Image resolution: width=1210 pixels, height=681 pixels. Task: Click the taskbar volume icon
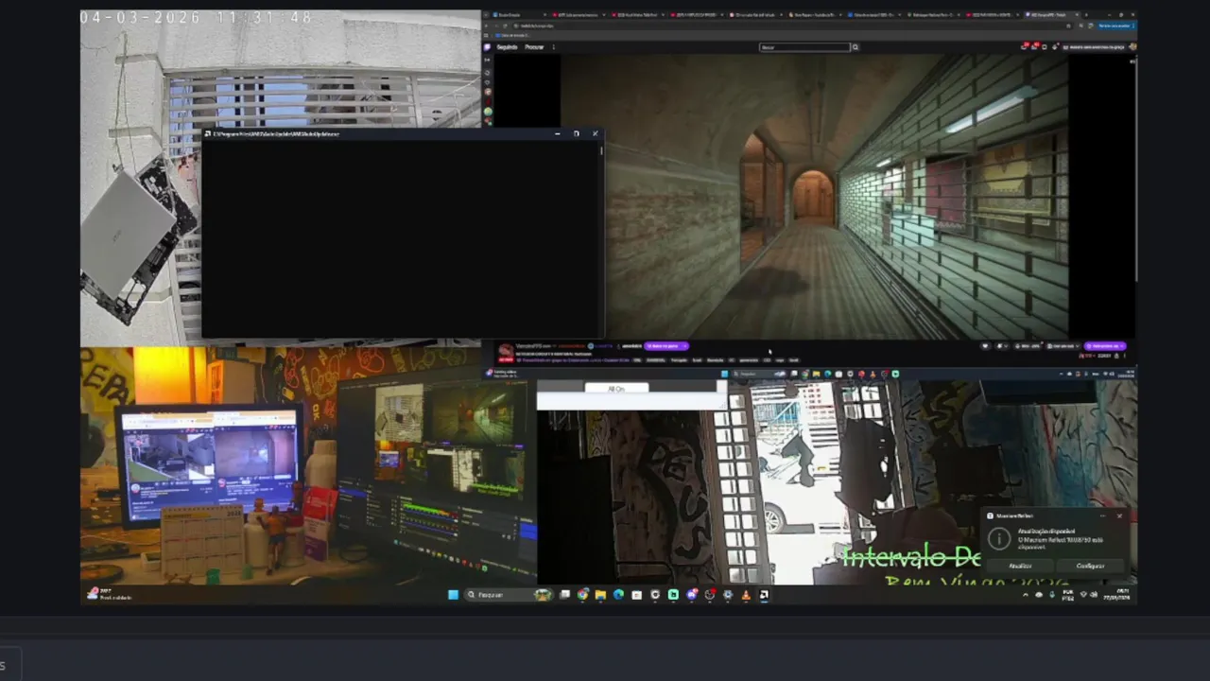pyautogui.click(x=1094, y=595)
